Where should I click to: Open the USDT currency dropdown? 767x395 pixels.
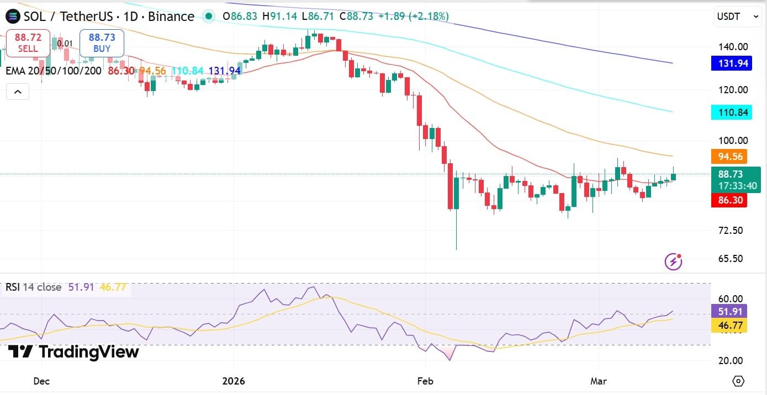tap(738, 17)
